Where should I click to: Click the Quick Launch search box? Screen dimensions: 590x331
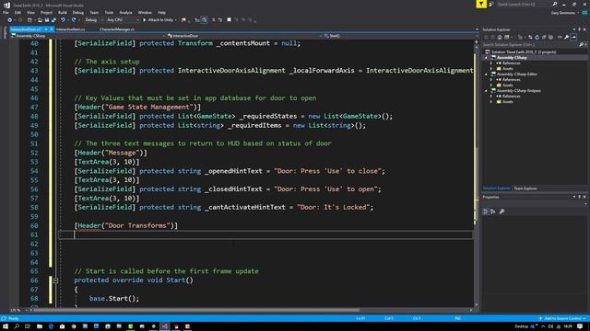tap(524, 4)
